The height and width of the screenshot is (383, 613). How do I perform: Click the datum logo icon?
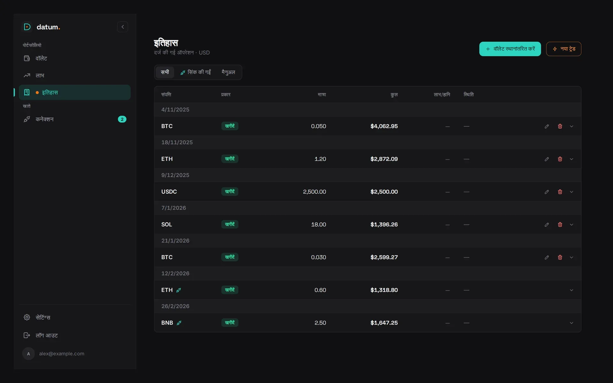click(27, 27)
